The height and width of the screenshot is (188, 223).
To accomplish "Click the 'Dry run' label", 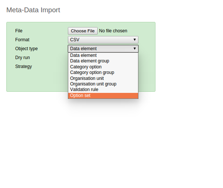I will click(x=23, y=58).
